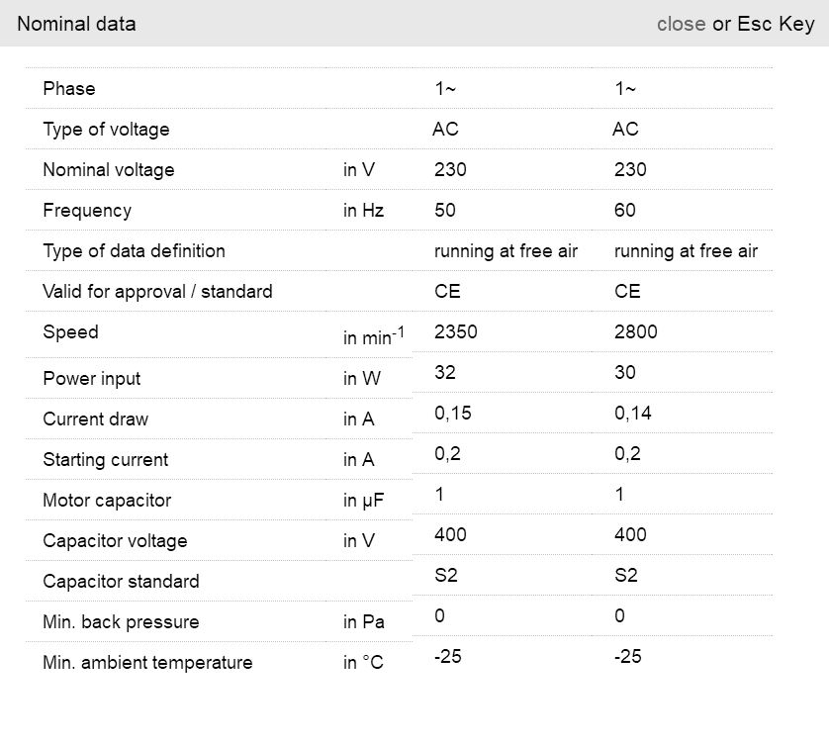Select the Phase row label

point(69,89)
